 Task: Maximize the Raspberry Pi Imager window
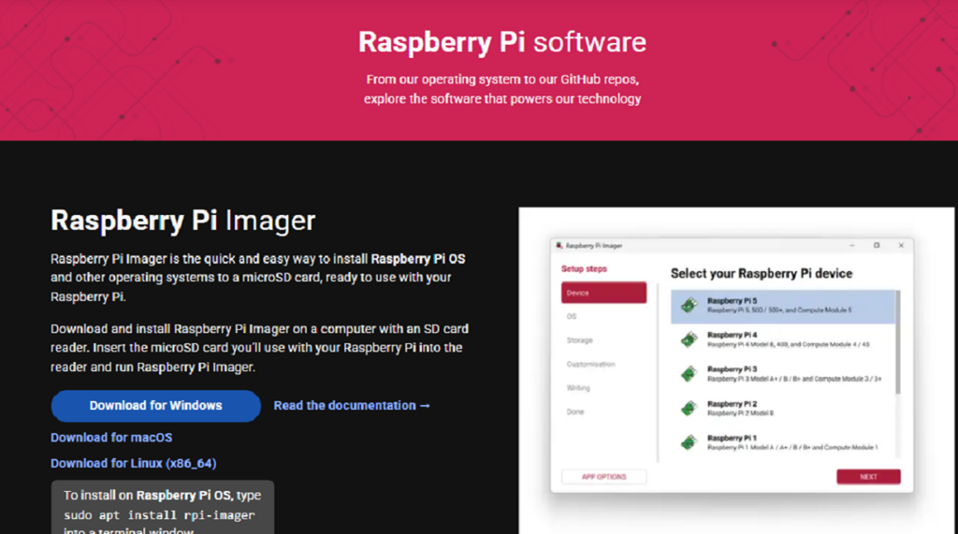pos(876,246)
